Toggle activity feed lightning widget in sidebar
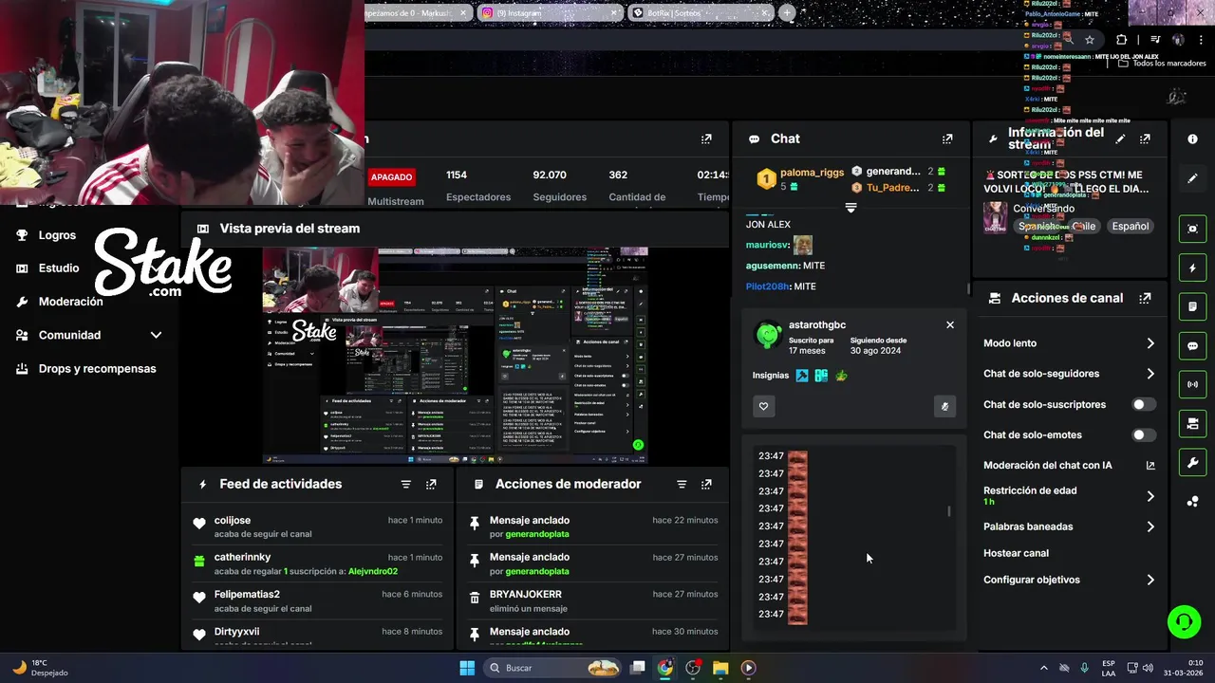The image size is (1215, 683). pos(1193,268)
